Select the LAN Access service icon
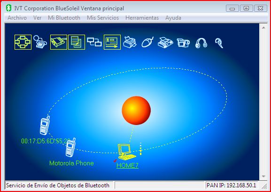This screenshot has height=192, width=271. (94, 42)
